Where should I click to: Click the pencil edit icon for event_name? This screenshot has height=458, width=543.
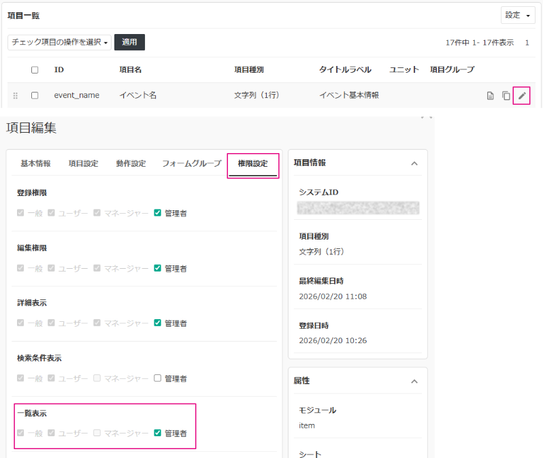[521, 96]
